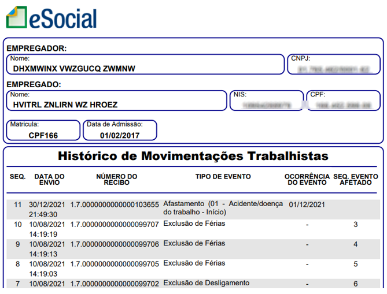
Task: Click the DATA DO ENVIO column header
Action: click(x=49, y=180)
